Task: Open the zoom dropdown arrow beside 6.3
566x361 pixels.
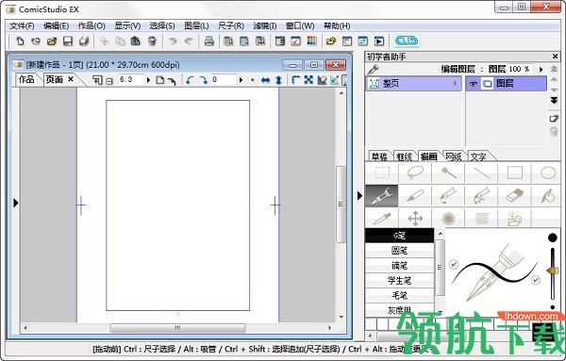Action: pos(148,80)
